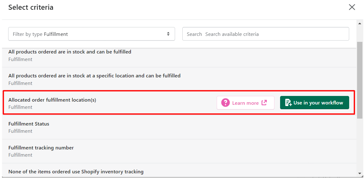Image resolution: width=364 pixels, height=179 pixels.
Task: Click Use in your workflow button
Action: coord(314,103)
